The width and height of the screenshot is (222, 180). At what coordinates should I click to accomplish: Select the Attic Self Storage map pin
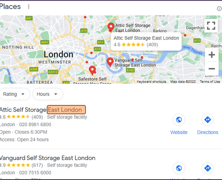click(111, 27)
